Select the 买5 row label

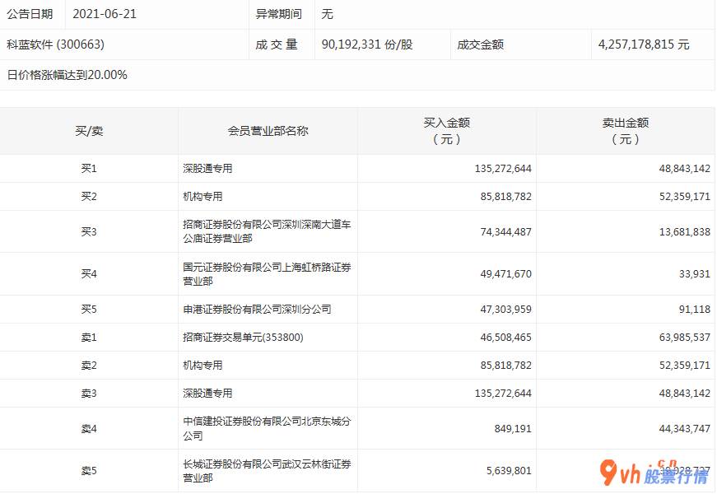point(89,310)
